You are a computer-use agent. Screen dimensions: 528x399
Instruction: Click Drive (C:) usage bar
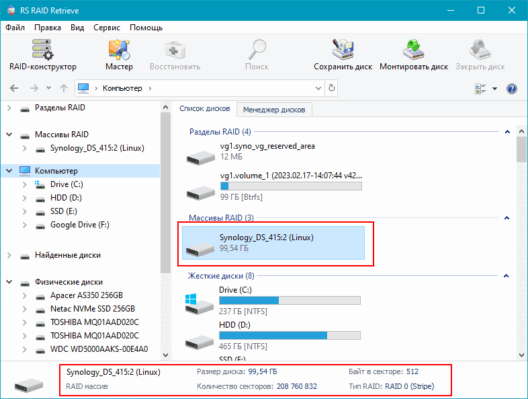290,301
